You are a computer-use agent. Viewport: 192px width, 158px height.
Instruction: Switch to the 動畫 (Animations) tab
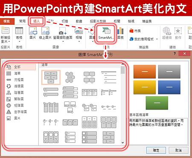79,21
